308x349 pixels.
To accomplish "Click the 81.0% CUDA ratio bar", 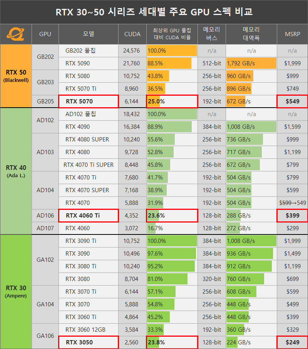I will [x=167, y=279].
